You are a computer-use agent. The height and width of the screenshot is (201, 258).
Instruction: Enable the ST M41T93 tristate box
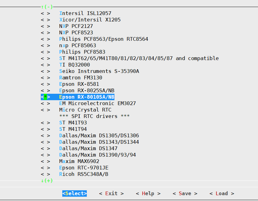[45, 123]
